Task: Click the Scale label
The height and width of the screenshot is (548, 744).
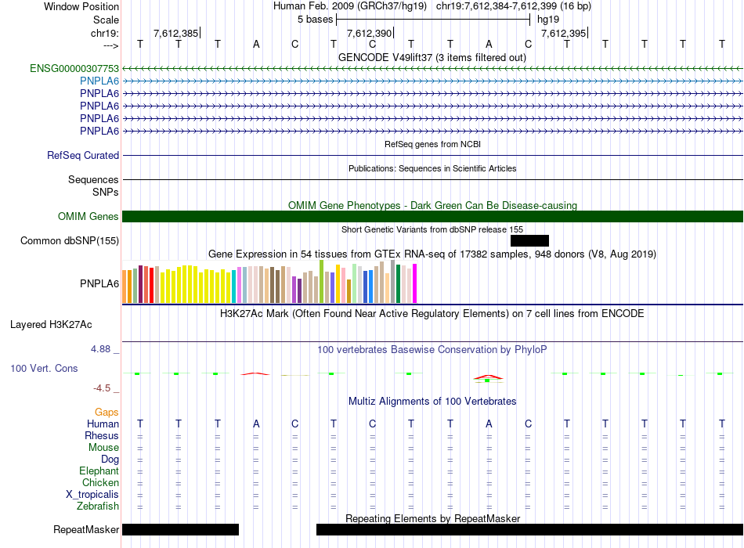Action: tap(106, 20)
